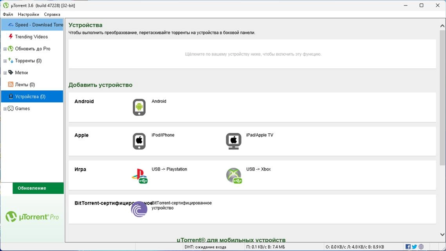Click the USB Playstation icon

click(140, 176)
